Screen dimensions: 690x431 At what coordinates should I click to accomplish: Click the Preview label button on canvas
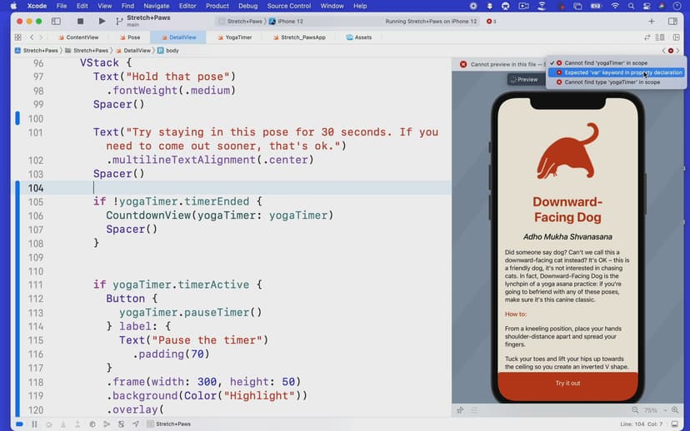tap(524, 79)
